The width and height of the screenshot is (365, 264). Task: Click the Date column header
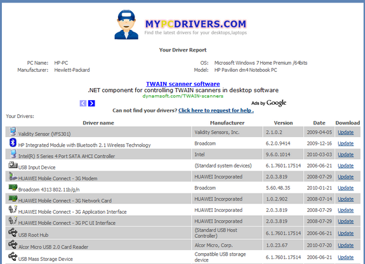(x=319, y=123)
